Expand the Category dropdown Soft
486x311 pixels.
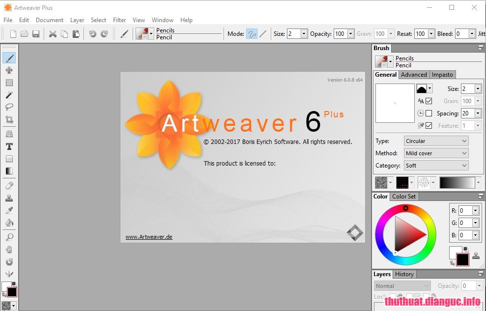tap(436, 166)
